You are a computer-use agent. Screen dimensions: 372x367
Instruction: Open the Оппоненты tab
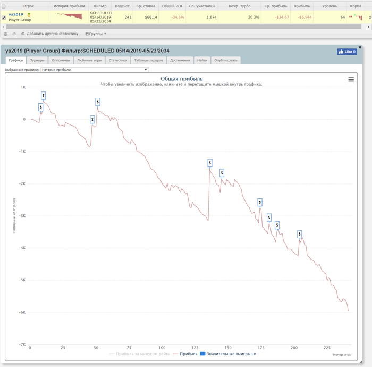(x=61, y=60)
